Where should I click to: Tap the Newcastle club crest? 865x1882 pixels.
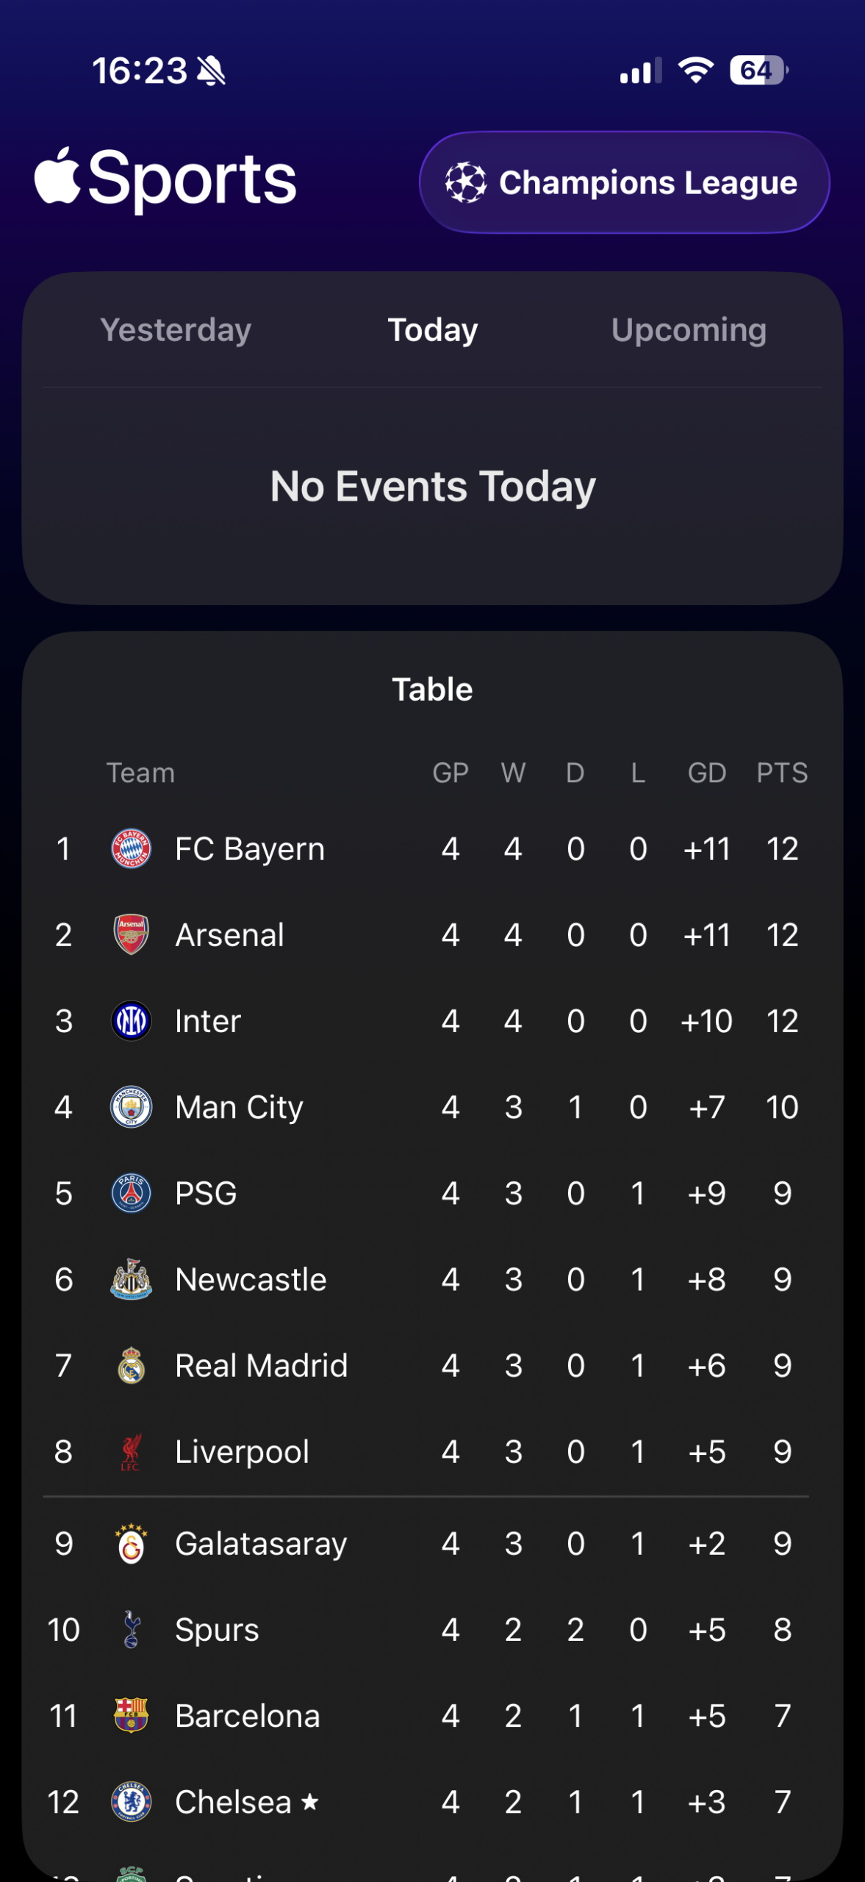[131, 1279]
